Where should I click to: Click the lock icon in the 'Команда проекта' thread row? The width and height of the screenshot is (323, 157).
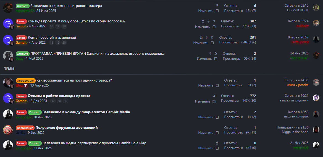click(203, 21)
